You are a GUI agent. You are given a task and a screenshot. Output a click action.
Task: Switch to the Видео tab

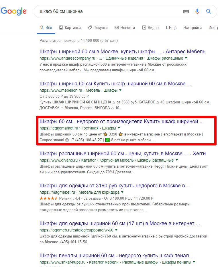tap(150, 28)
